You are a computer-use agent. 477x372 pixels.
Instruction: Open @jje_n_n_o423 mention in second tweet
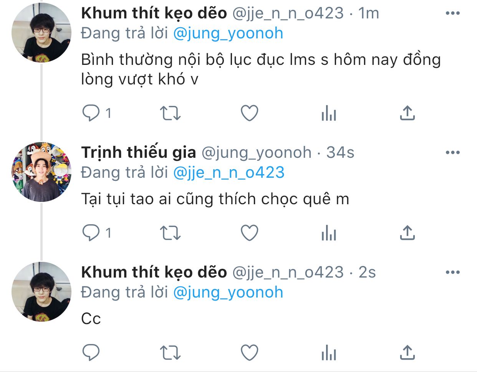point(229,172)
